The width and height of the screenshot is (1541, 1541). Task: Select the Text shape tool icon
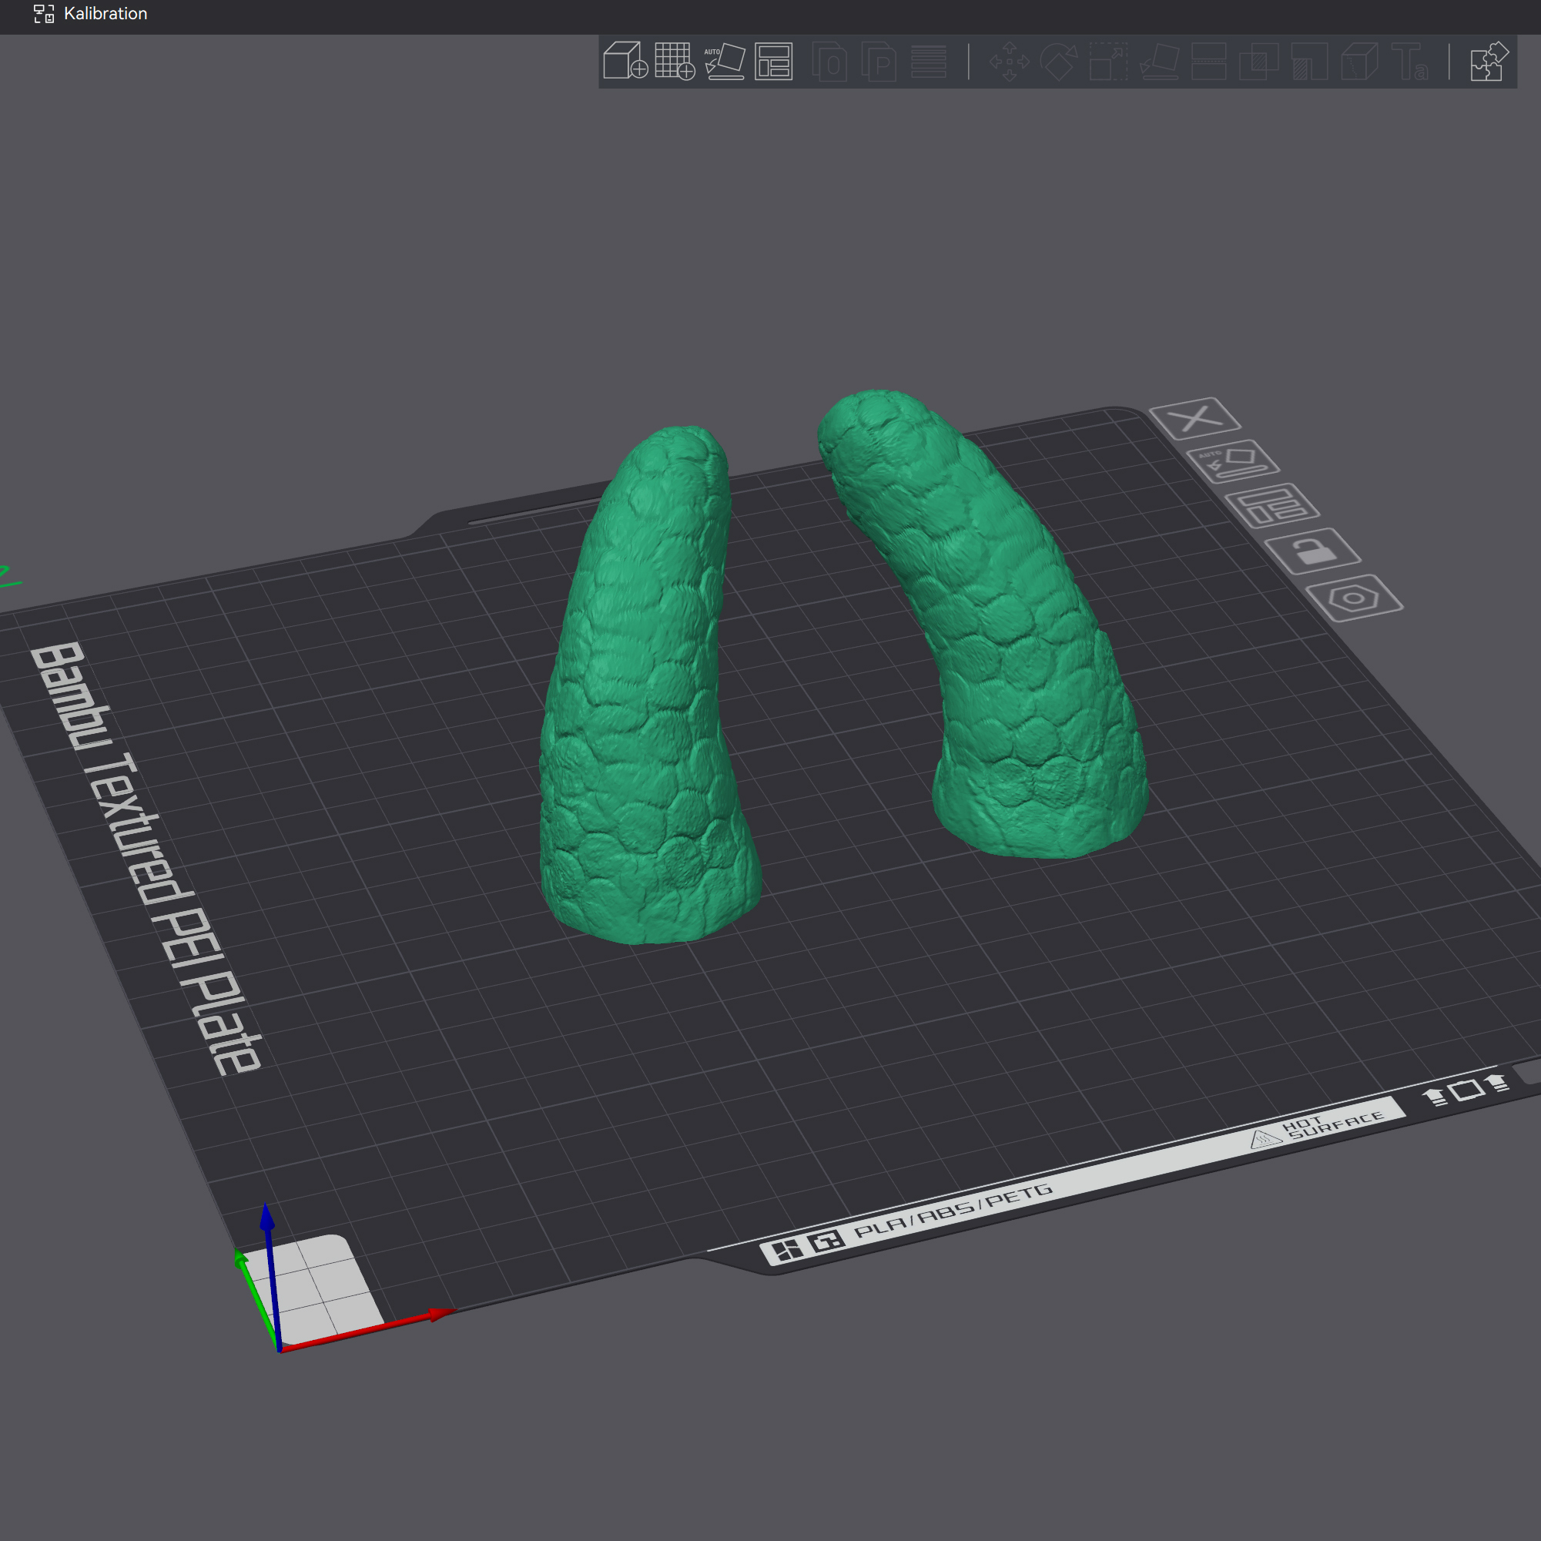point(1409,61)
